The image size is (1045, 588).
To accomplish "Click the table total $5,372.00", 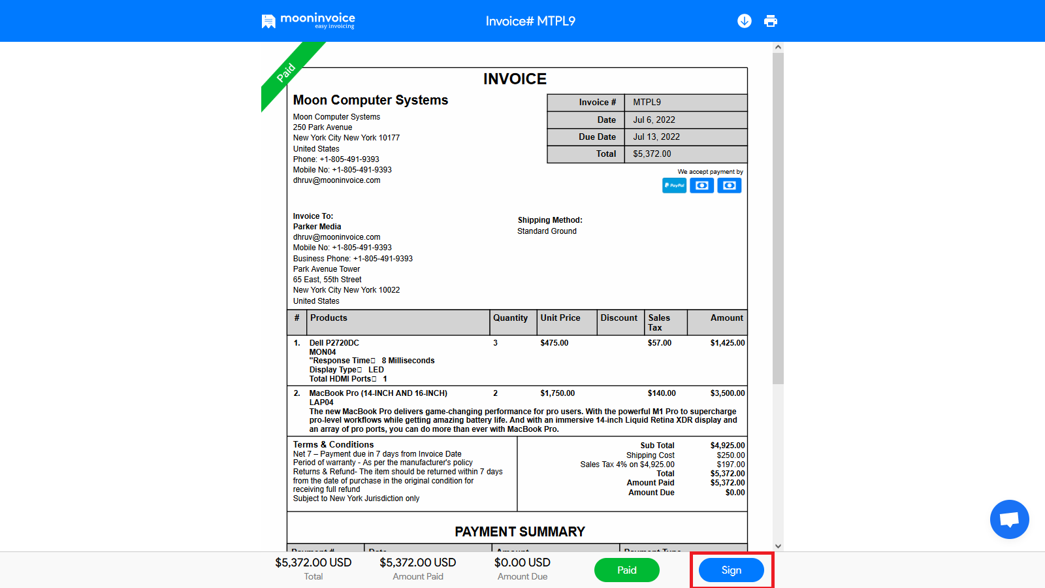I will point(652,154).
